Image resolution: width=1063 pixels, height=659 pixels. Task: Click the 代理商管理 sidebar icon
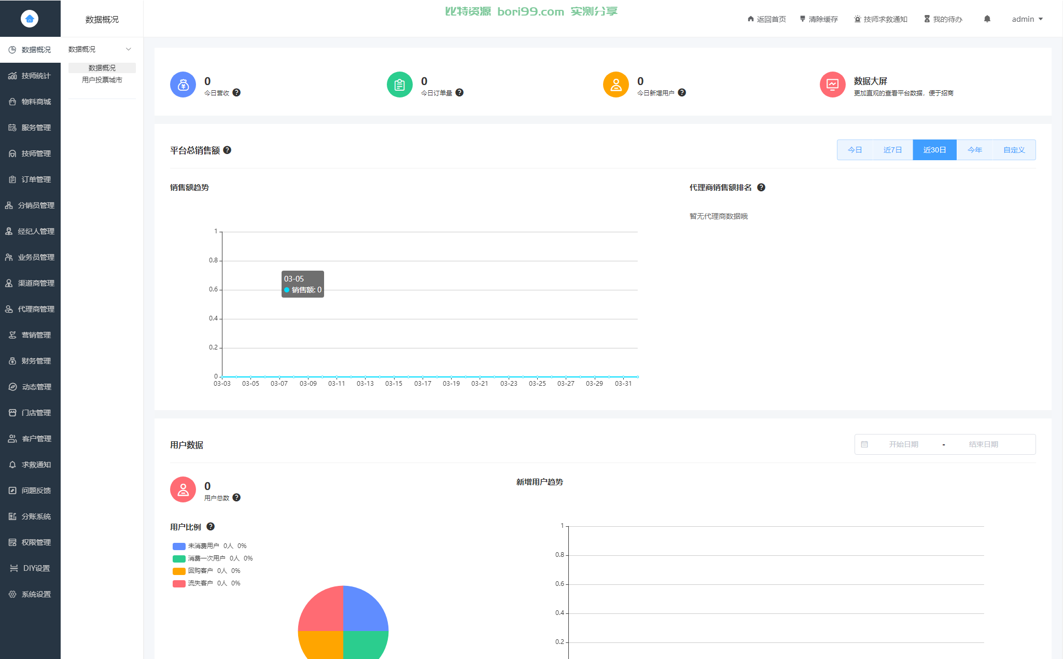[9, 309]
